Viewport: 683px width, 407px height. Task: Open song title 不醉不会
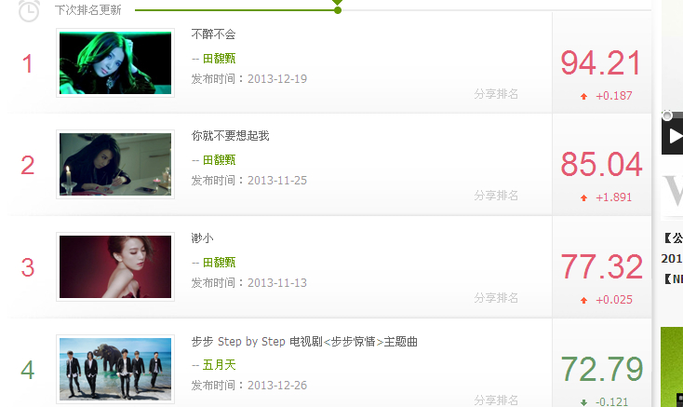click(213, 34)
